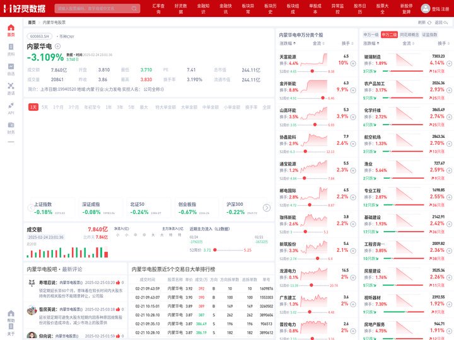Open the 帮助 help icon in sidebar

(x=11, y=314)
